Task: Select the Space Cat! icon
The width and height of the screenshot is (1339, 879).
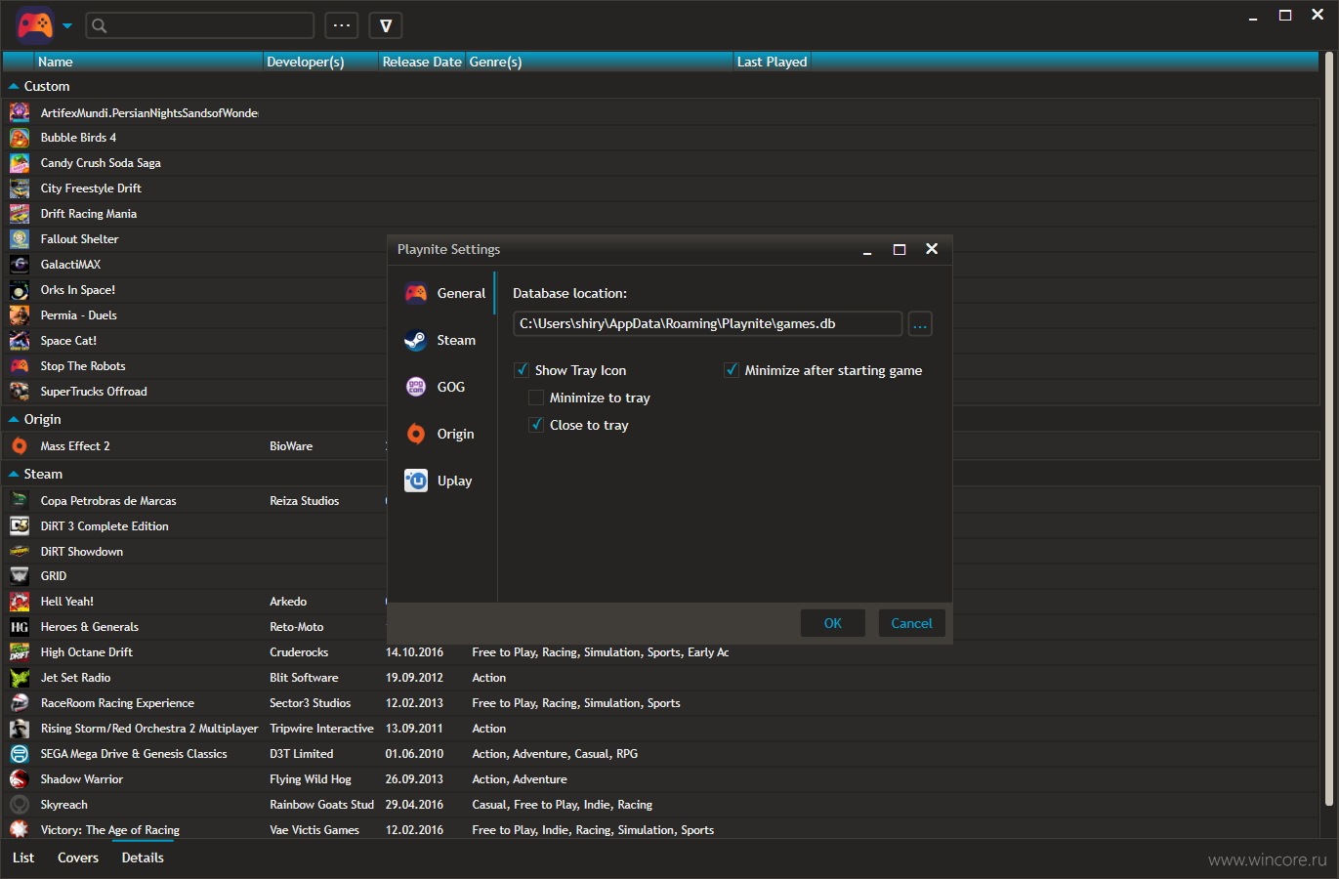Action: (x=20, y=341)
